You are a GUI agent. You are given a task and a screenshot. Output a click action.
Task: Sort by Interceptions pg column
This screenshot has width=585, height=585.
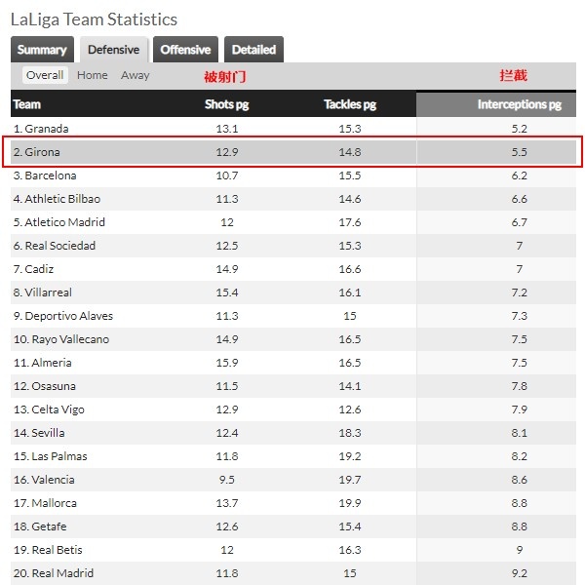(520, 104)
